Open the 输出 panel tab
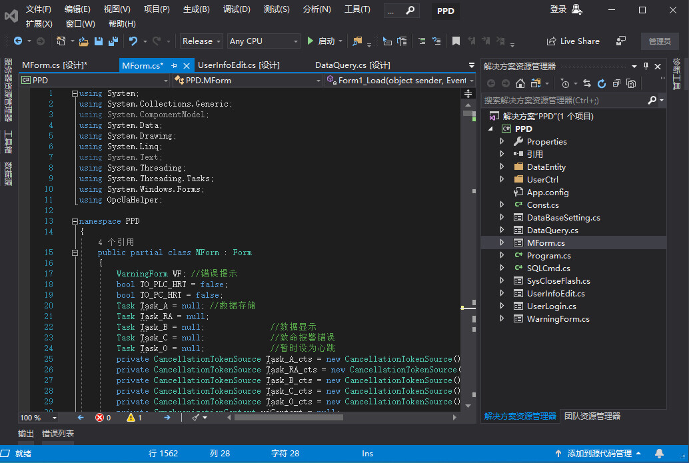The width and height of the screenshot is (689, 463). [x=25, y=434]
